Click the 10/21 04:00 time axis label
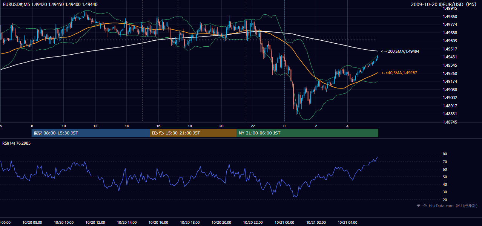The width and height of the screenshot is (482, 226). pyautogui.click(x=347, y=223)
